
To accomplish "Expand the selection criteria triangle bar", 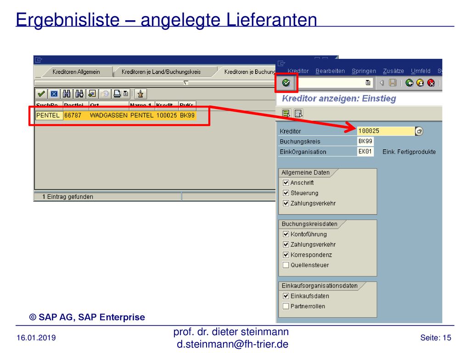I will point(186,83).
